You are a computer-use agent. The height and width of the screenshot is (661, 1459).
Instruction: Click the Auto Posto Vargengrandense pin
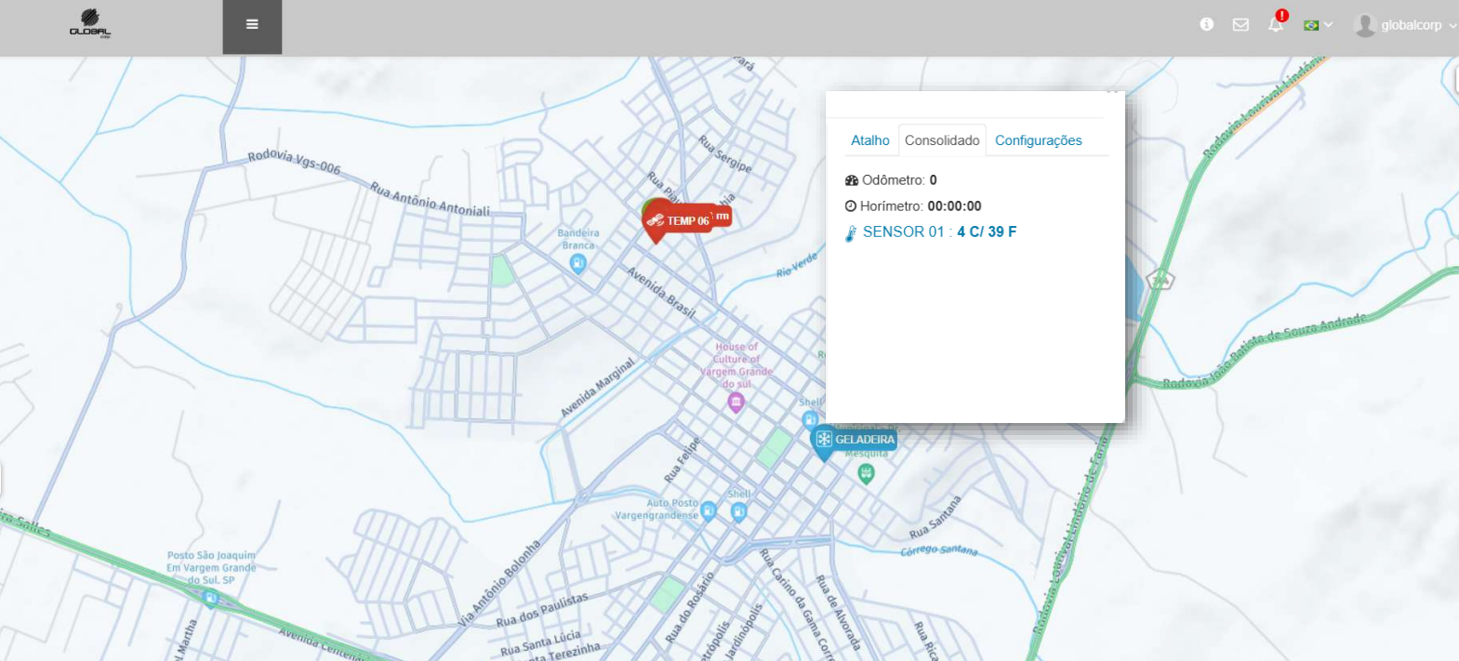pos(709,511)
